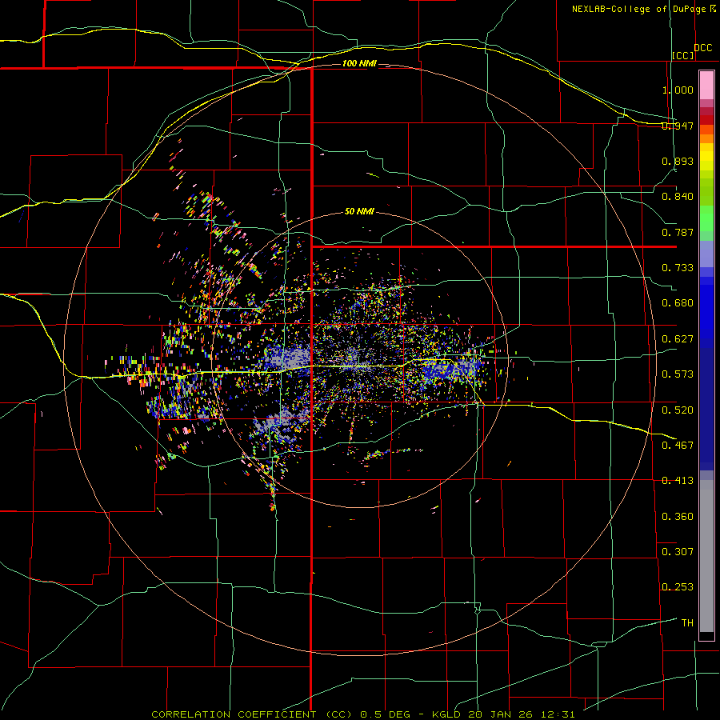The width and height of the screenshot is (720, 720).
Task: Click the 100 NMI range ring label
Action: click(x=359, y=63)
